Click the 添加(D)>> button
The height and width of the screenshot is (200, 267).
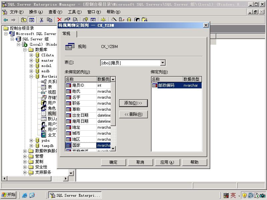coord(133,103)
